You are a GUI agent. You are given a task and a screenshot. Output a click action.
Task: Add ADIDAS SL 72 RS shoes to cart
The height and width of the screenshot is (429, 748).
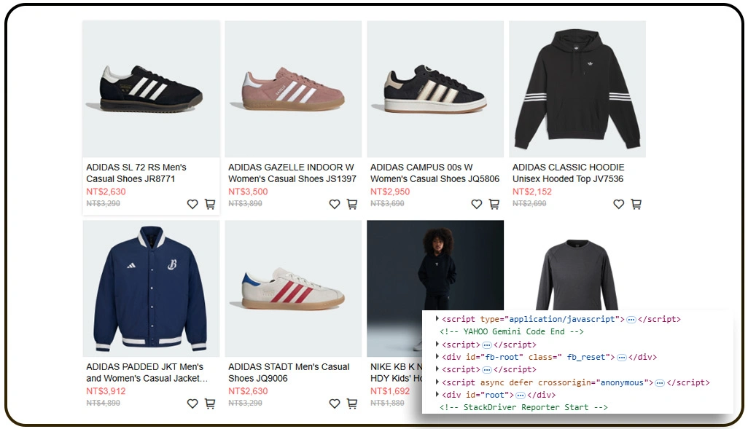click(x=210, y=205)
